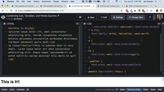Pin this pen with pin icon

150,17
